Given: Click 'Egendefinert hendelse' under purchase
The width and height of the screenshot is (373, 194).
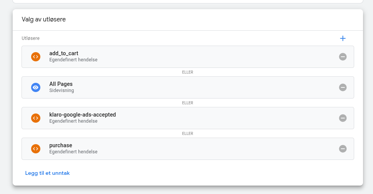Looking at the screenshot, I should click(73, 152).
